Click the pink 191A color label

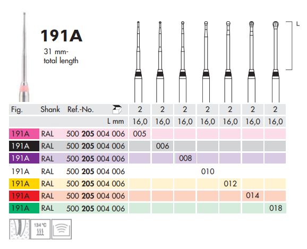pyautogui.click(x=24, y=134)
